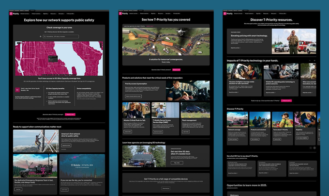The image size is (329, 196).
Task: Open the emergency response truck image
Action: (35, 166)
